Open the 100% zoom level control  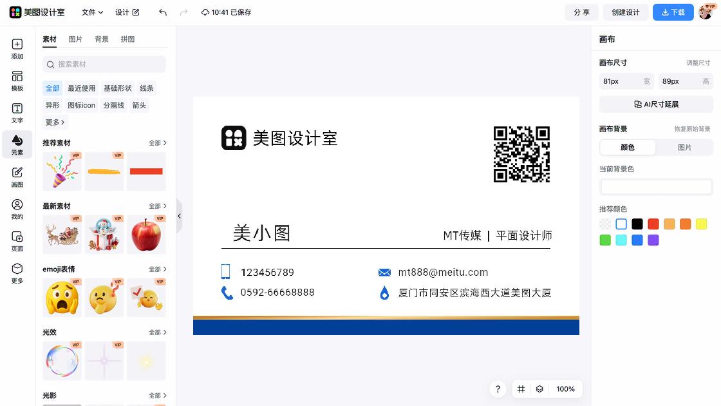point(566,389)
